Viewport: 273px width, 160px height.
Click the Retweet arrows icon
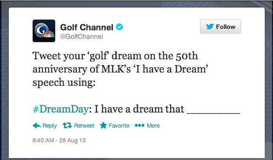pos(67,125)
